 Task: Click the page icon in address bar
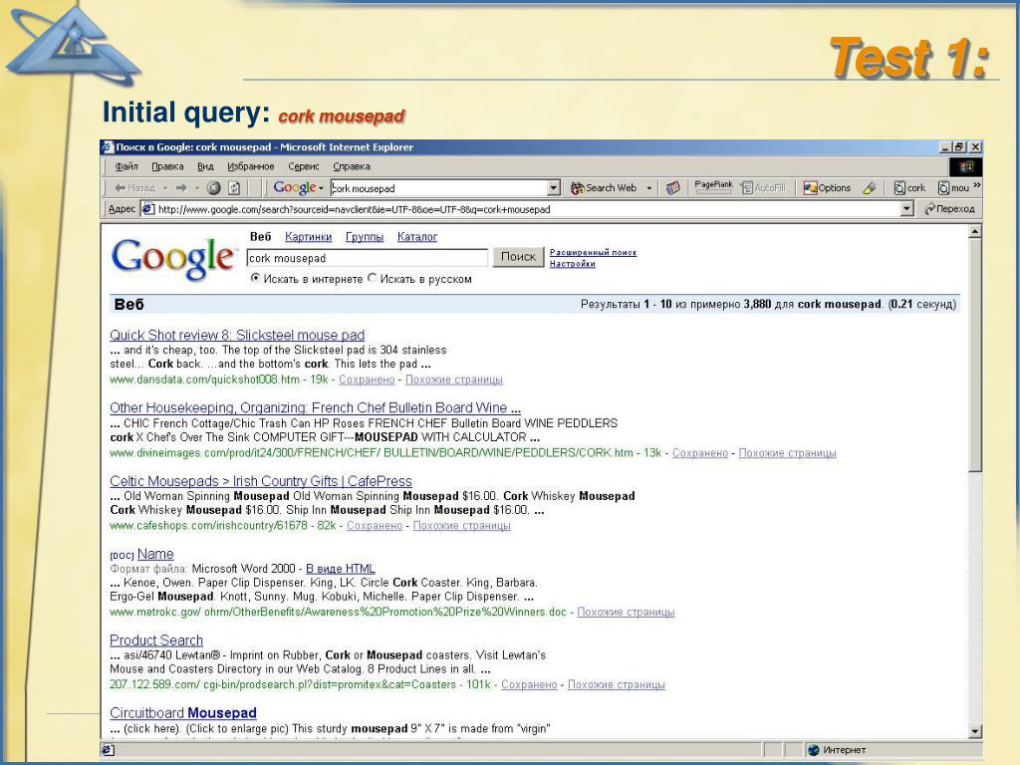(148, 209)
